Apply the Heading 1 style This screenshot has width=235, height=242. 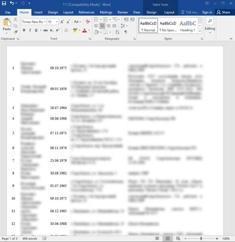[x=188, y=26]
